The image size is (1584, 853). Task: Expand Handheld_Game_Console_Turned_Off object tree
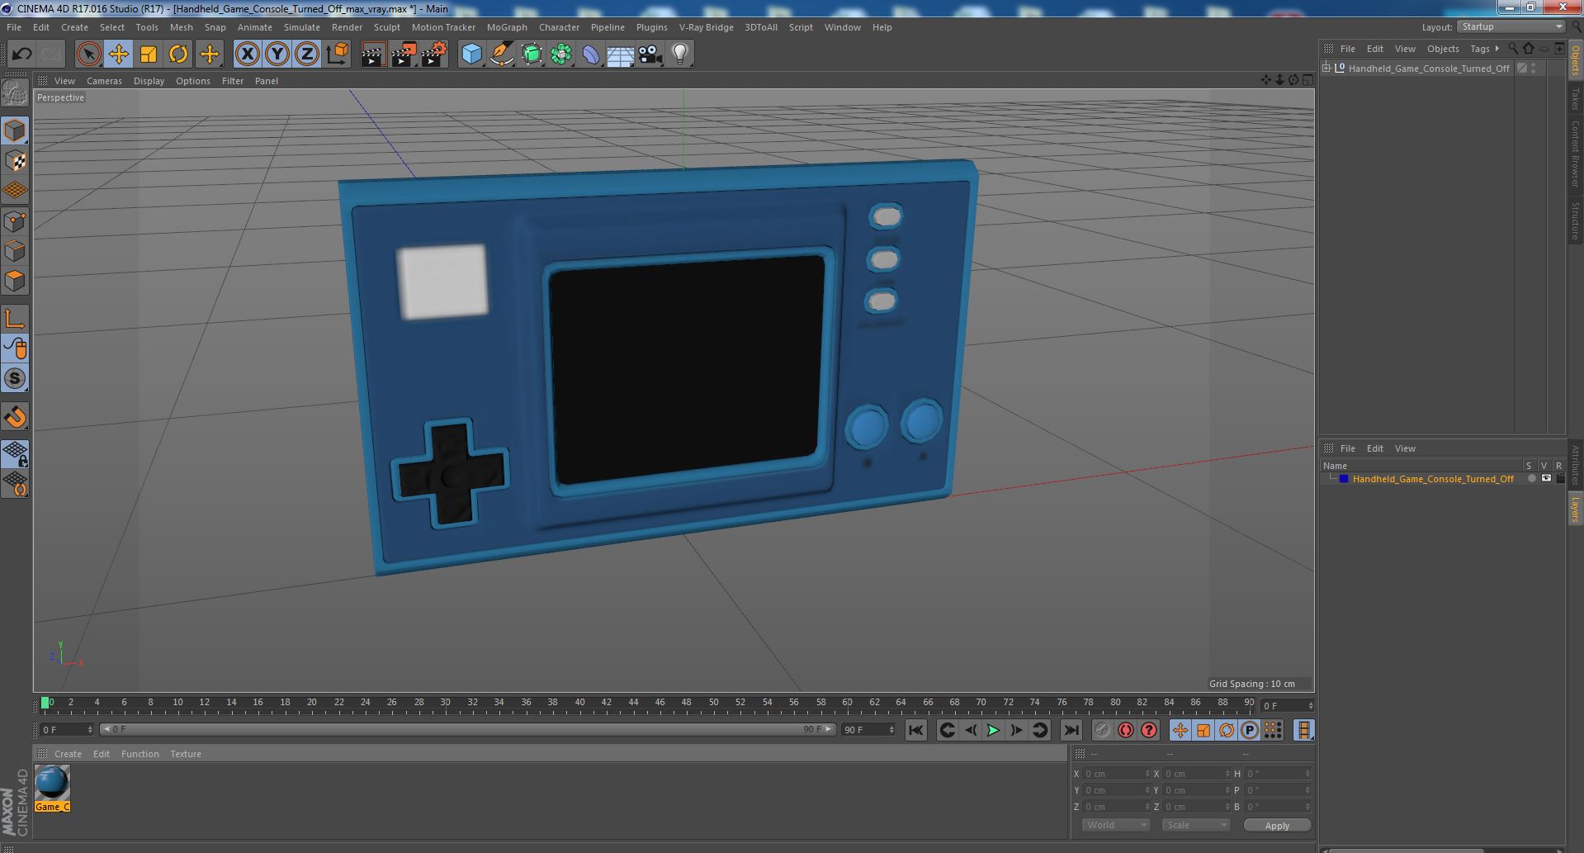[x=1326, y=69]
